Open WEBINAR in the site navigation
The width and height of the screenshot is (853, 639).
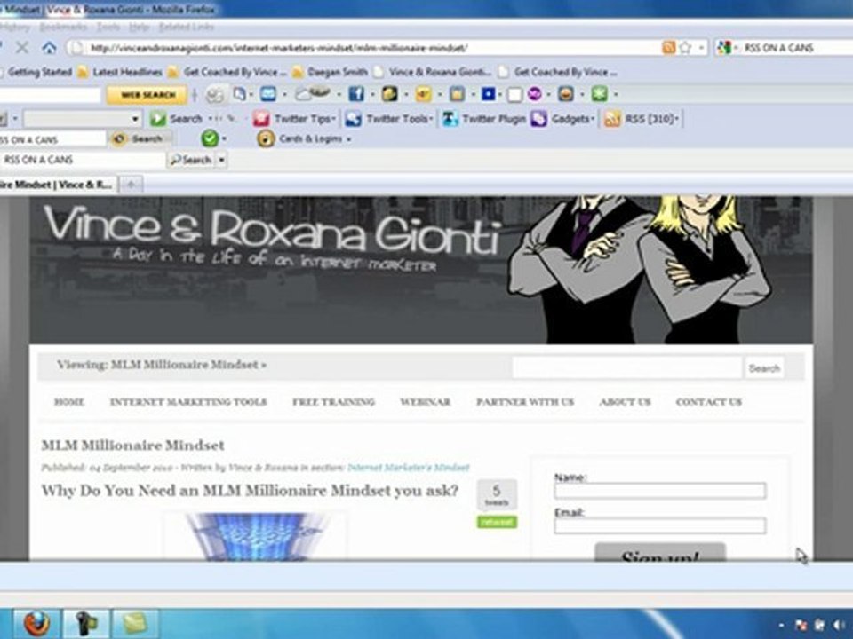click(x=426, y=402)
